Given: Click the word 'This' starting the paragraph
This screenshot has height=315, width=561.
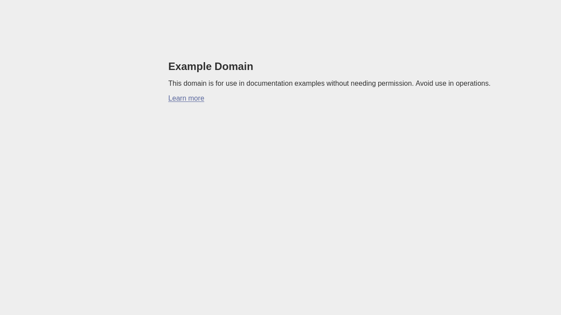Looking at the screenshot, I should [x=175, y=84].
